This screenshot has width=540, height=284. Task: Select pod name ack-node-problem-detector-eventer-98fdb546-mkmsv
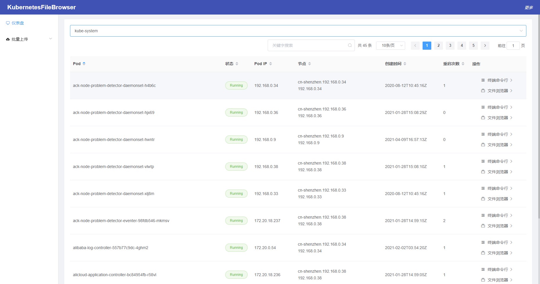[121, 221]
